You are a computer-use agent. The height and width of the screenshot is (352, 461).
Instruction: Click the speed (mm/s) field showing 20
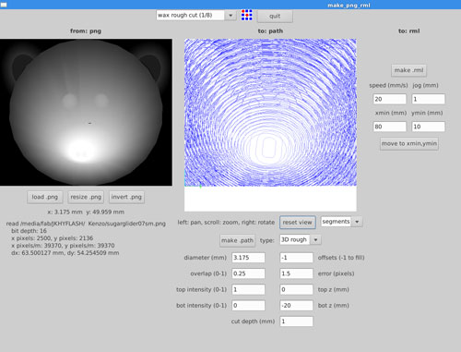(x=390, y=99)
